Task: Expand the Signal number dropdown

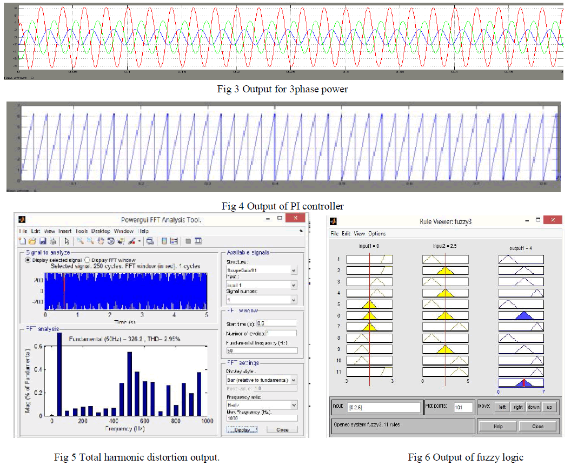Action: 294,300
